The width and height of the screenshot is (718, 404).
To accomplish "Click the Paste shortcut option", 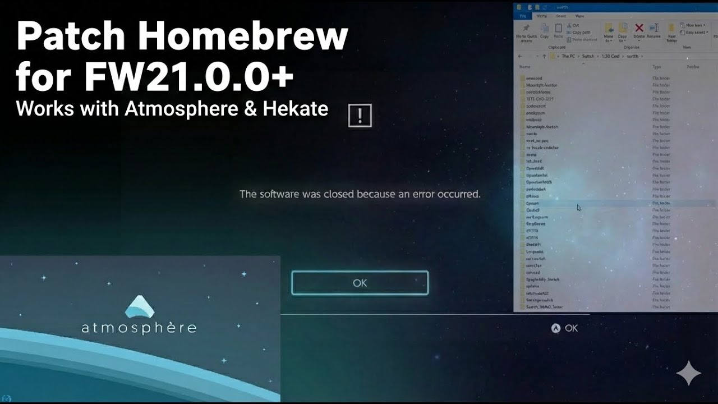I will coord(582,40).
